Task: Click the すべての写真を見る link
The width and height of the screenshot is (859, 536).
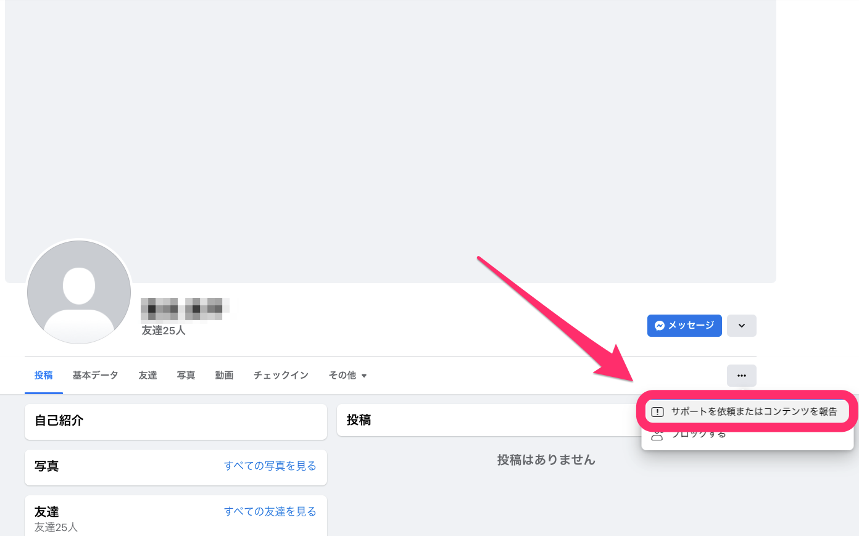Action: point(270,467)
